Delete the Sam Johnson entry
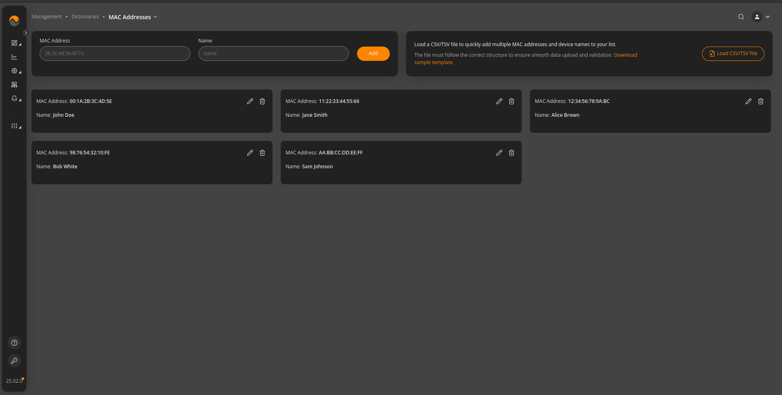 (x=512, y=153)
